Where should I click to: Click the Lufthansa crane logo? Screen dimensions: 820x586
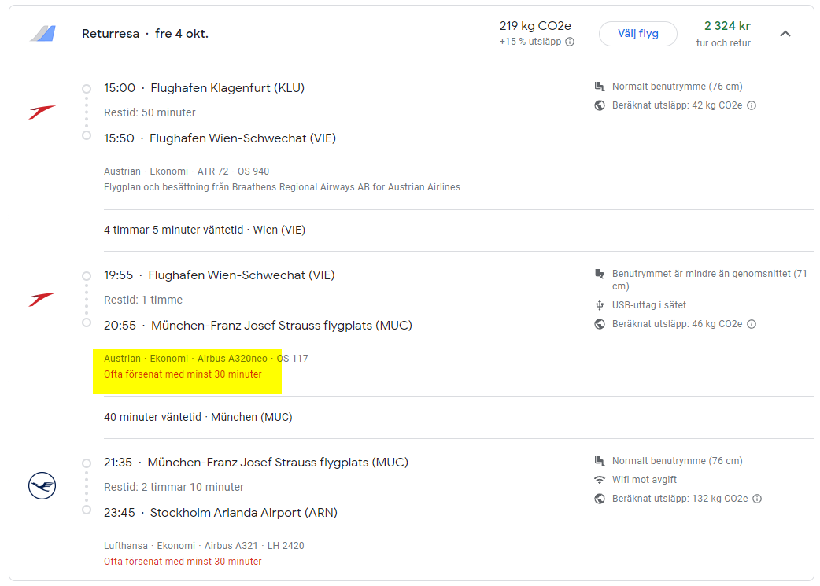click(x=42, y=486)
